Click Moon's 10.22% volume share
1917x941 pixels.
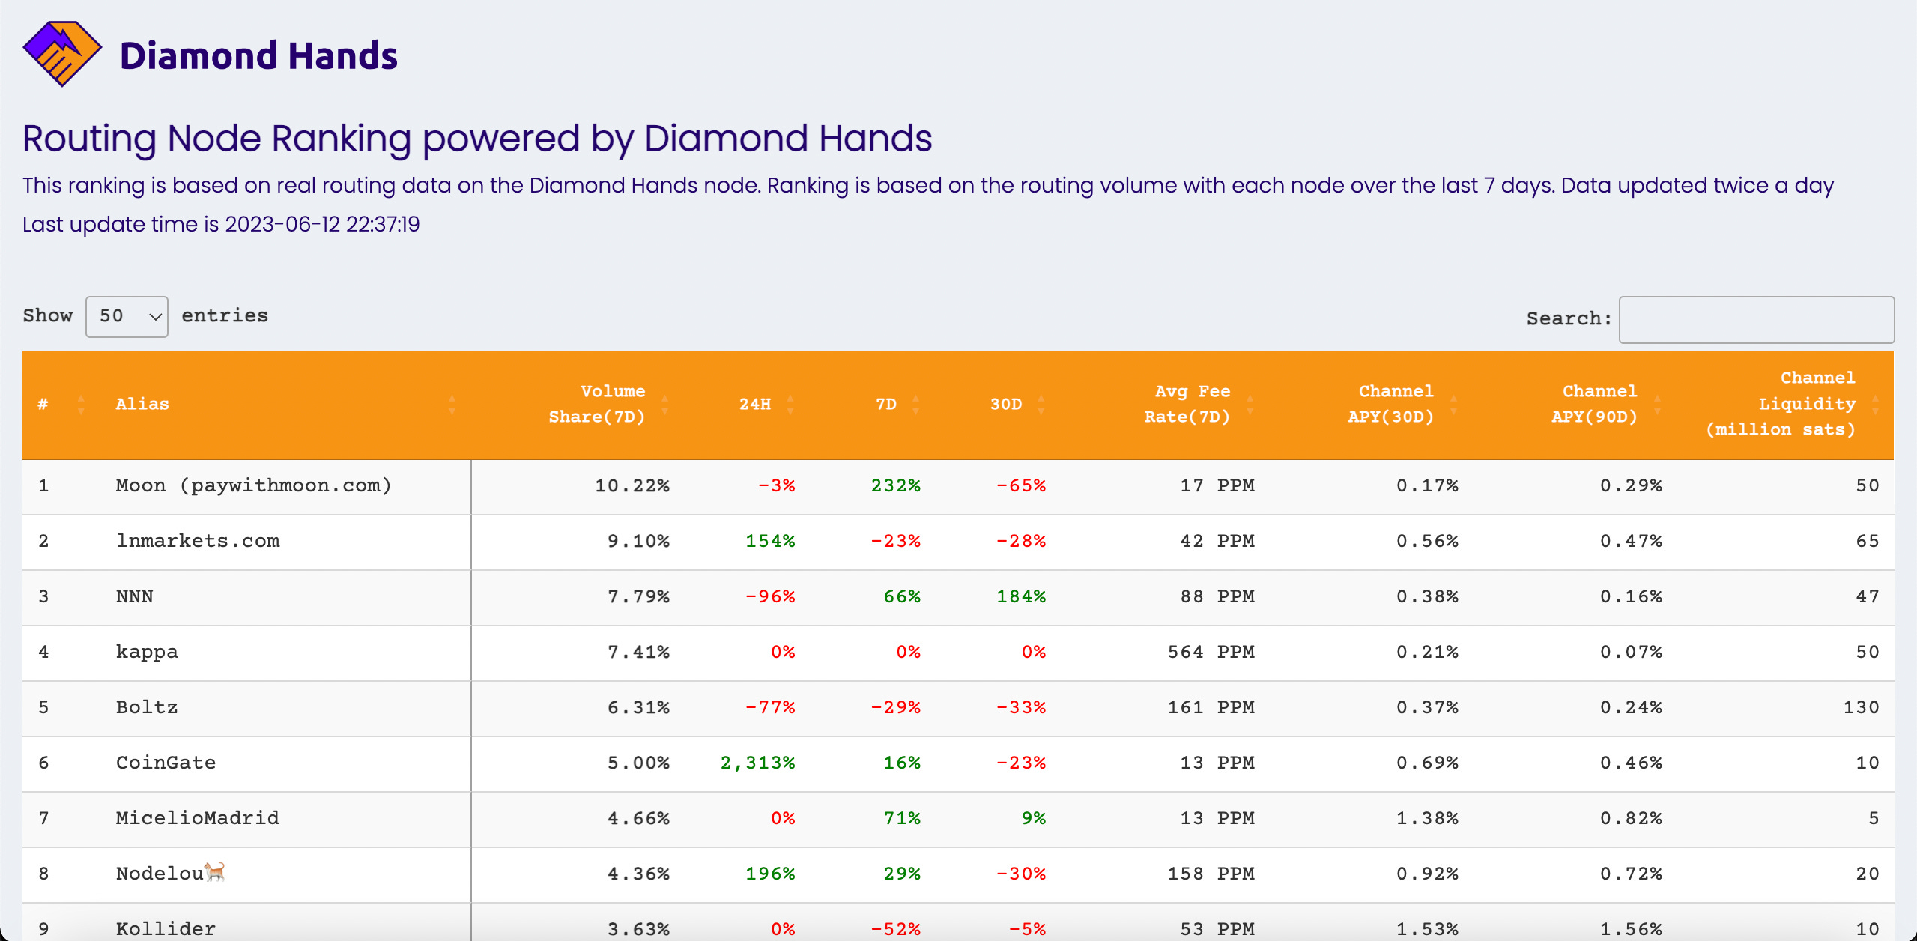tap(632, 486)
